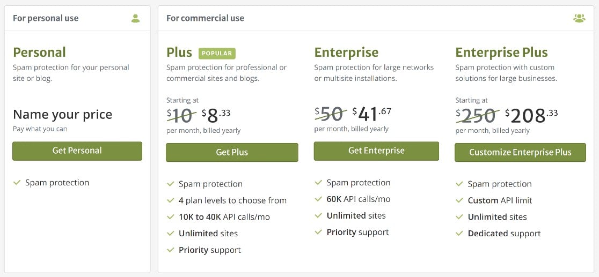Click the Plus plan heading

[x=179, y=53]
